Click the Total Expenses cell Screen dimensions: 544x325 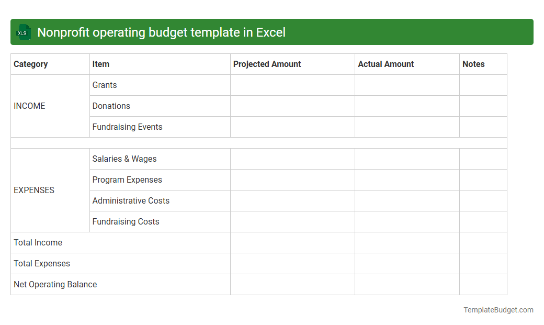(x=42, y=263)
